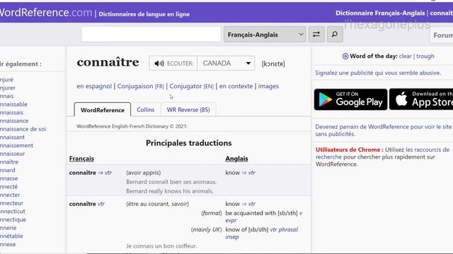The height and width of the screenshot is (254, 453).
Task: Click the dictionary search text field
Action: pyautogui.click(x=151, y=35)
